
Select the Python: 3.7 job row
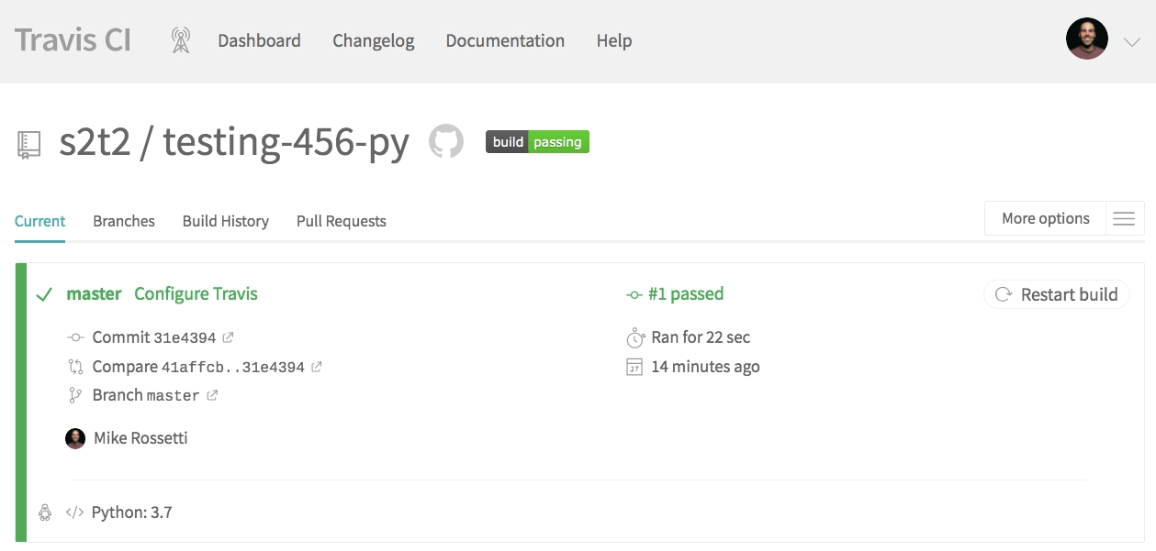[131, 512]
